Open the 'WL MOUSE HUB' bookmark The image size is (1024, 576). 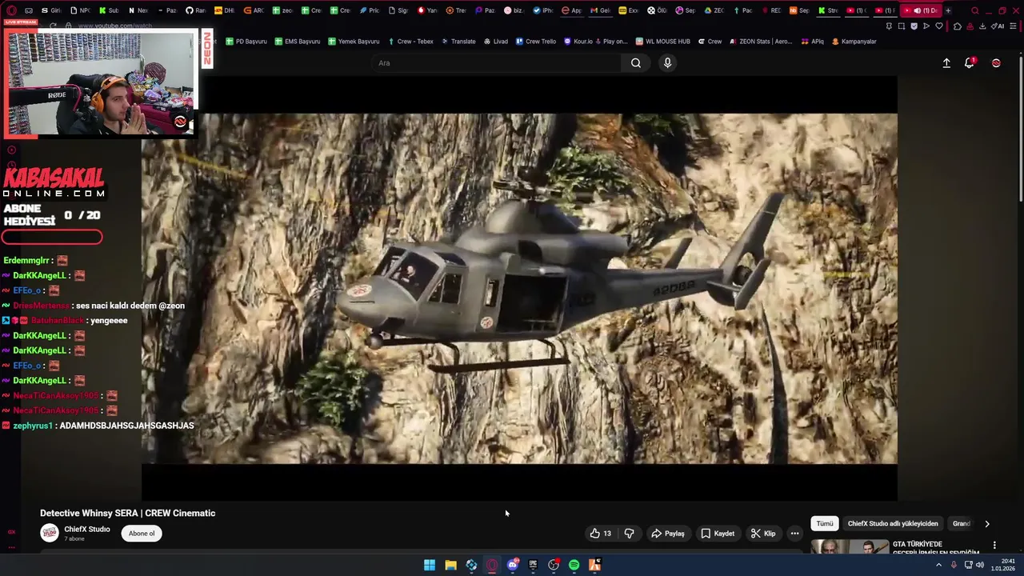tap(662, 42)
